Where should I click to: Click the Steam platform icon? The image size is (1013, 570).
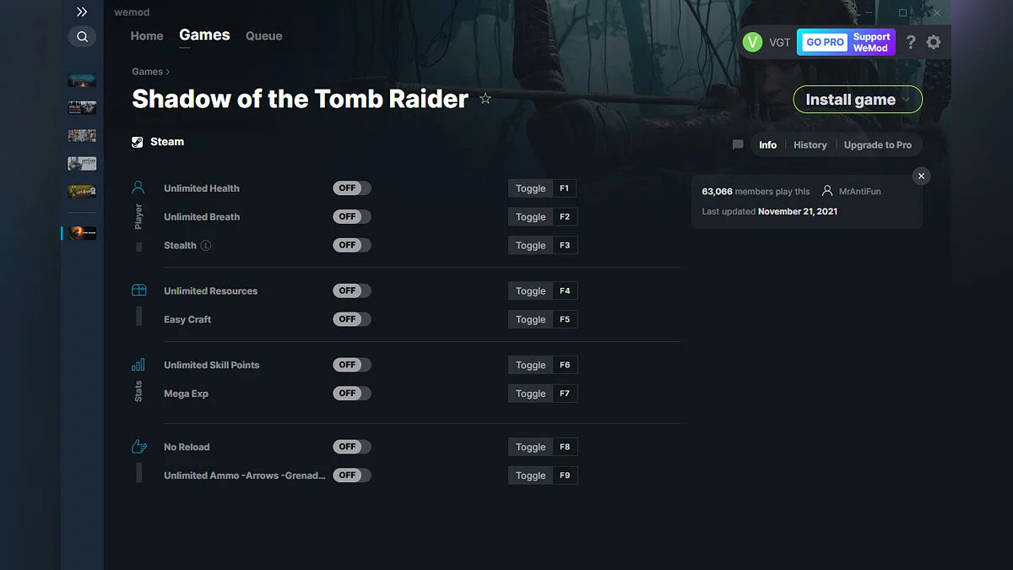[137, 141]
